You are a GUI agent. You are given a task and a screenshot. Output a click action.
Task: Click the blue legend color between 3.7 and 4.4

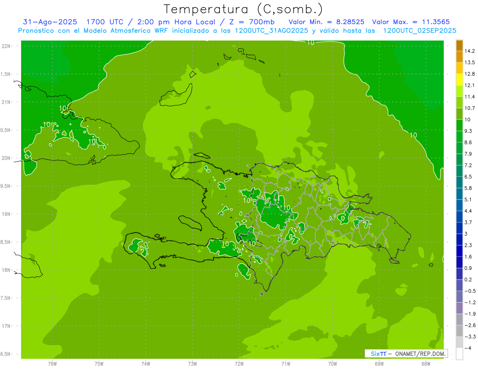(459, 217)
